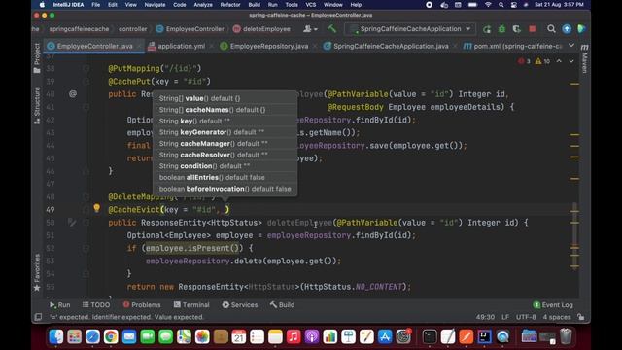This screenshot has width=622, height=350.
Task: Open the Problems tool window
Action: click(x=142, y=304)
